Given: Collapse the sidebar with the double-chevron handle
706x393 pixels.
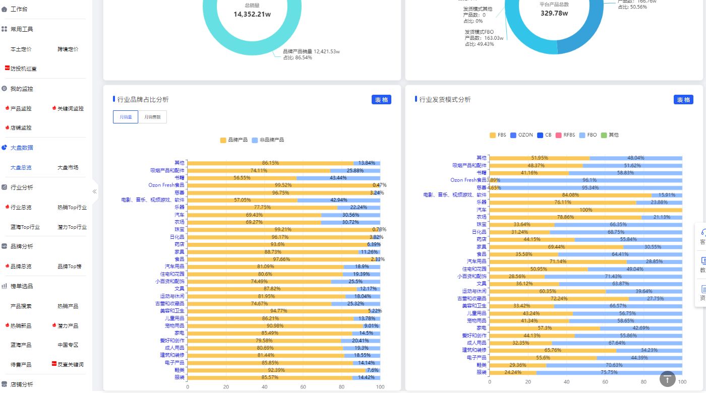Looking at the screenshot, I should click(95, 191).
